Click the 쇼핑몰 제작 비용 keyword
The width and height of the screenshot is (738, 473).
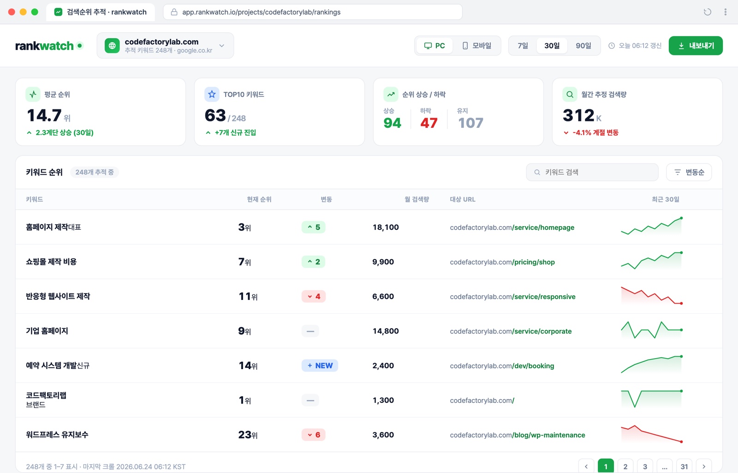[51, 262]
